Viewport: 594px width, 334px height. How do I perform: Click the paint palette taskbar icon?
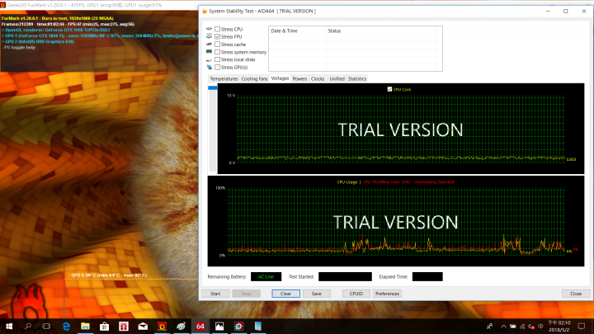(x=181, y=326)
